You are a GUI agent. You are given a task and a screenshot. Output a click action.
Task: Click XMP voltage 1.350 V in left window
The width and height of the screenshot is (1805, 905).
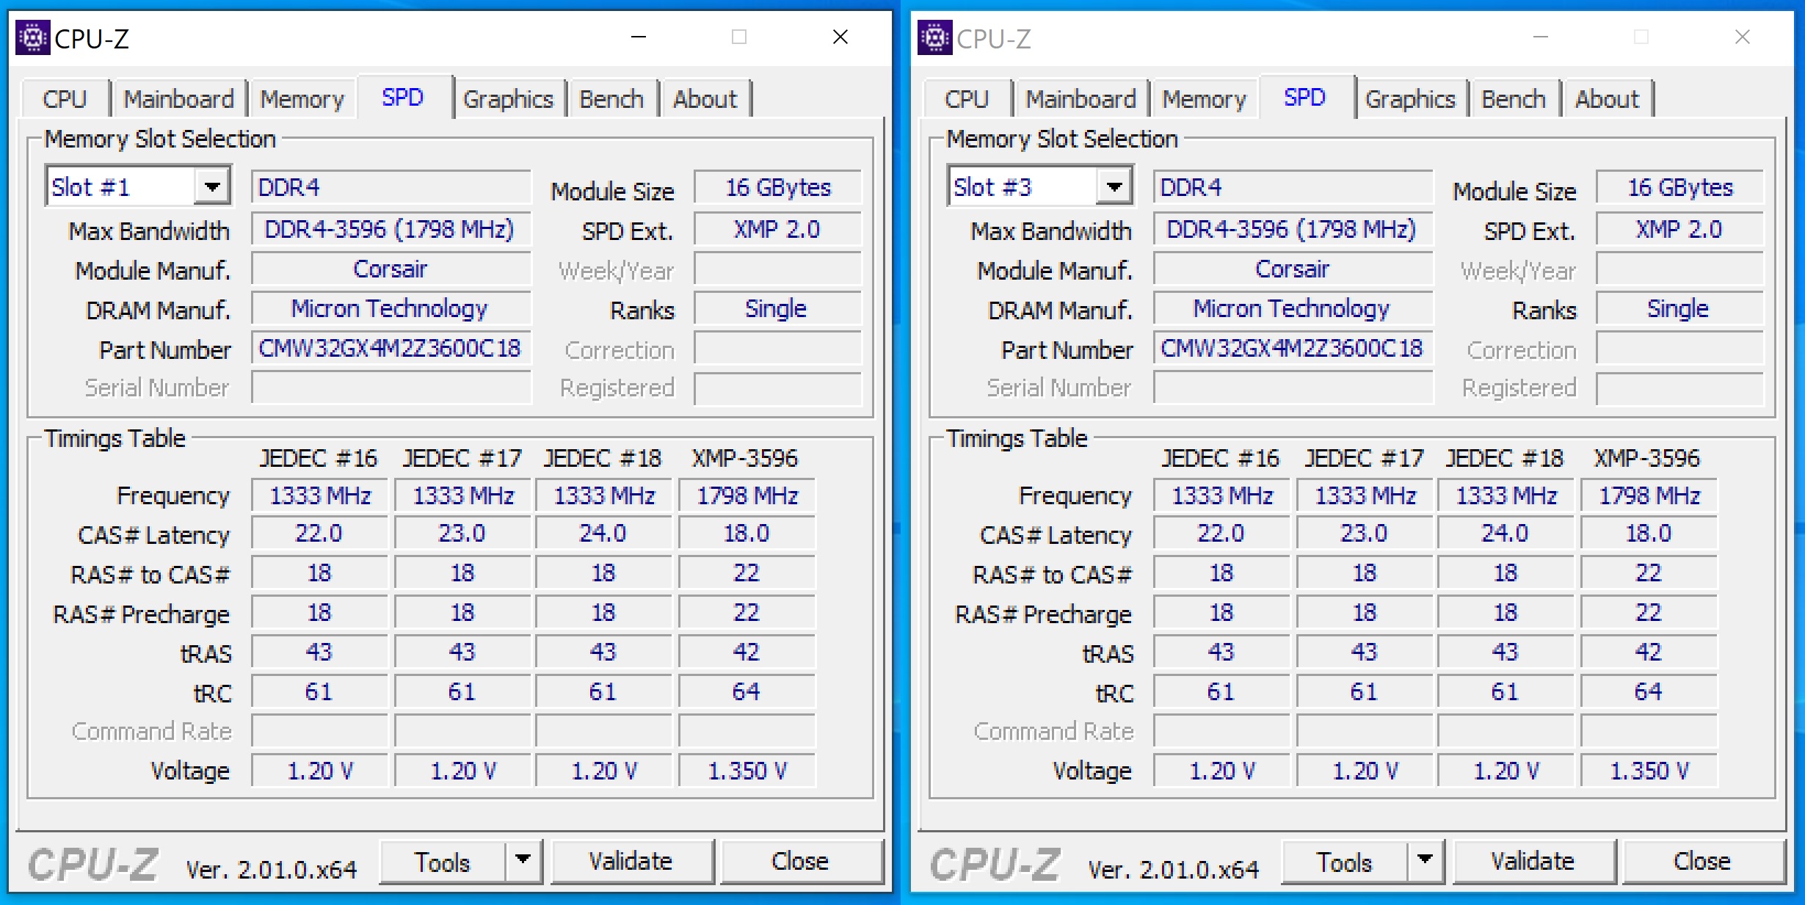(x=747, y=771)
